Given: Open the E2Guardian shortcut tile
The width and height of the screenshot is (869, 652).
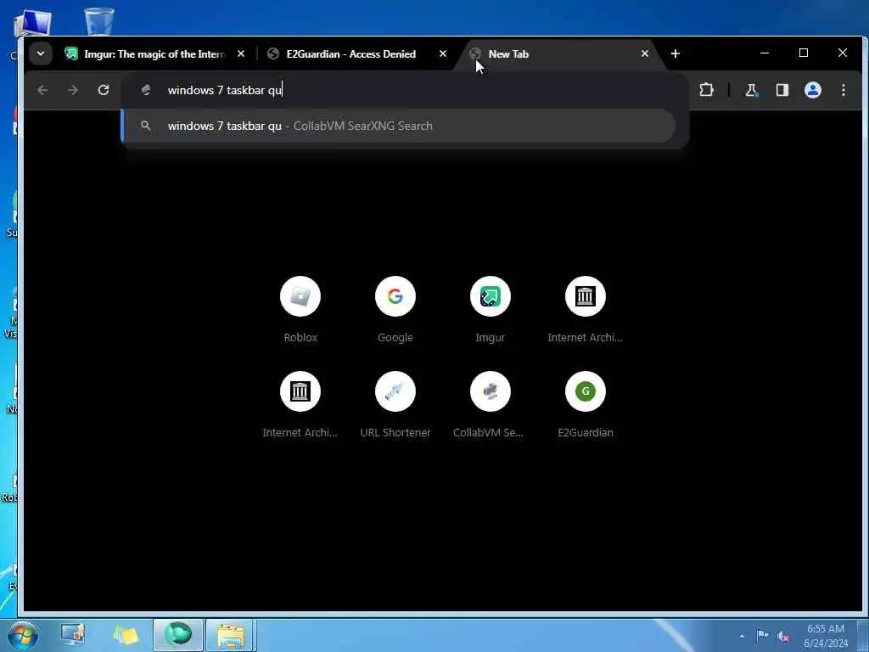Looking at the screenshot, I should [x=586, y=391].
